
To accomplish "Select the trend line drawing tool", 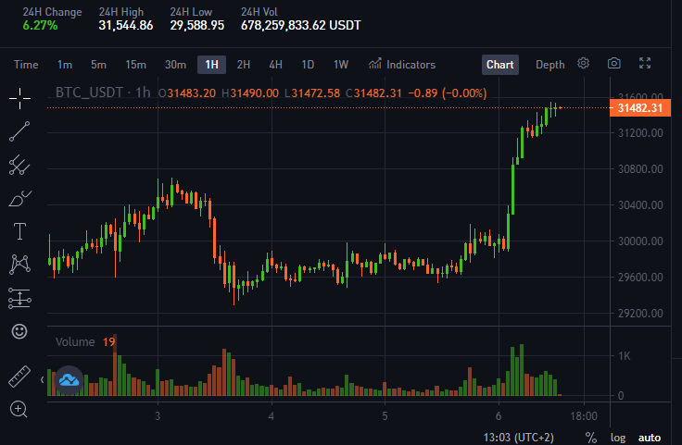I will point(19,131).
